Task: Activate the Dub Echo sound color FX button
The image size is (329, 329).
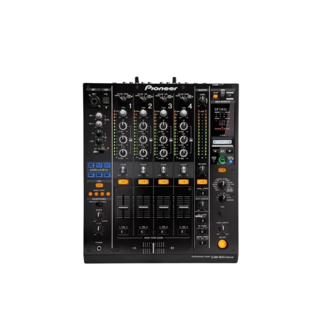Action: point(99,165)
